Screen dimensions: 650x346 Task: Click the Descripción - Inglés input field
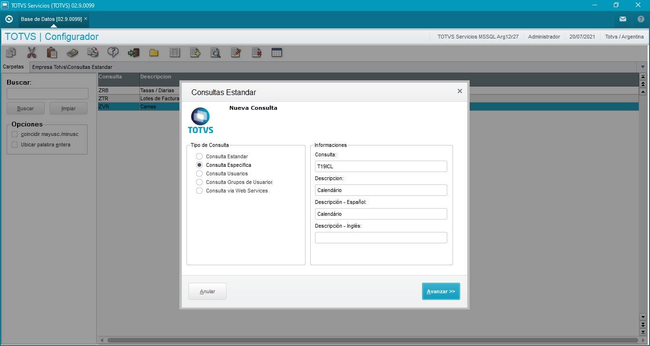[381, 238]
